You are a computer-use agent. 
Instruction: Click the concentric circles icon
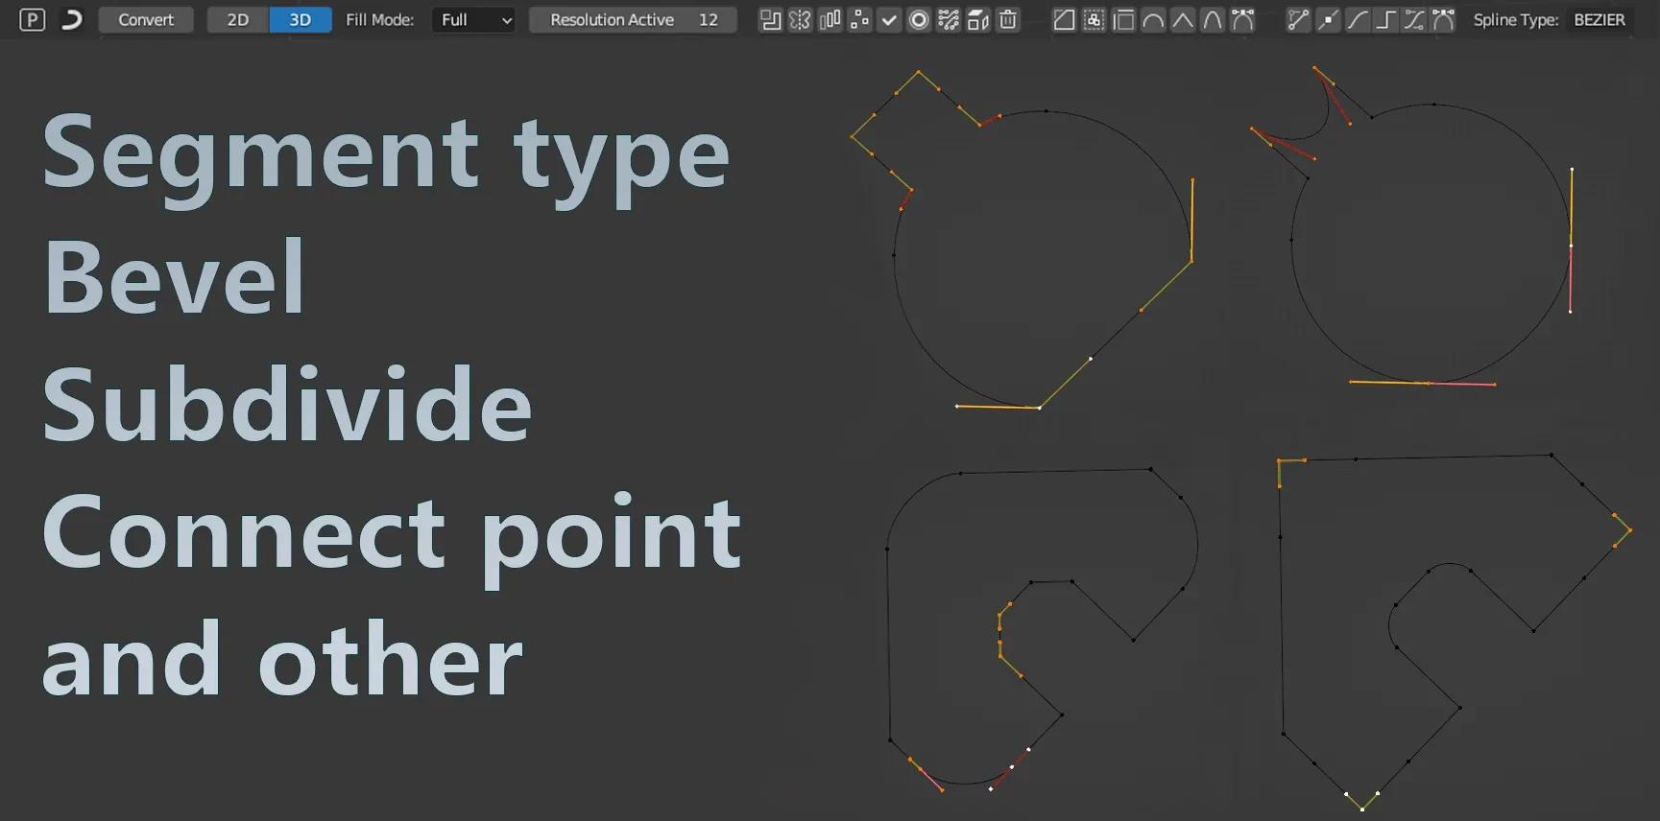point(919,19)
